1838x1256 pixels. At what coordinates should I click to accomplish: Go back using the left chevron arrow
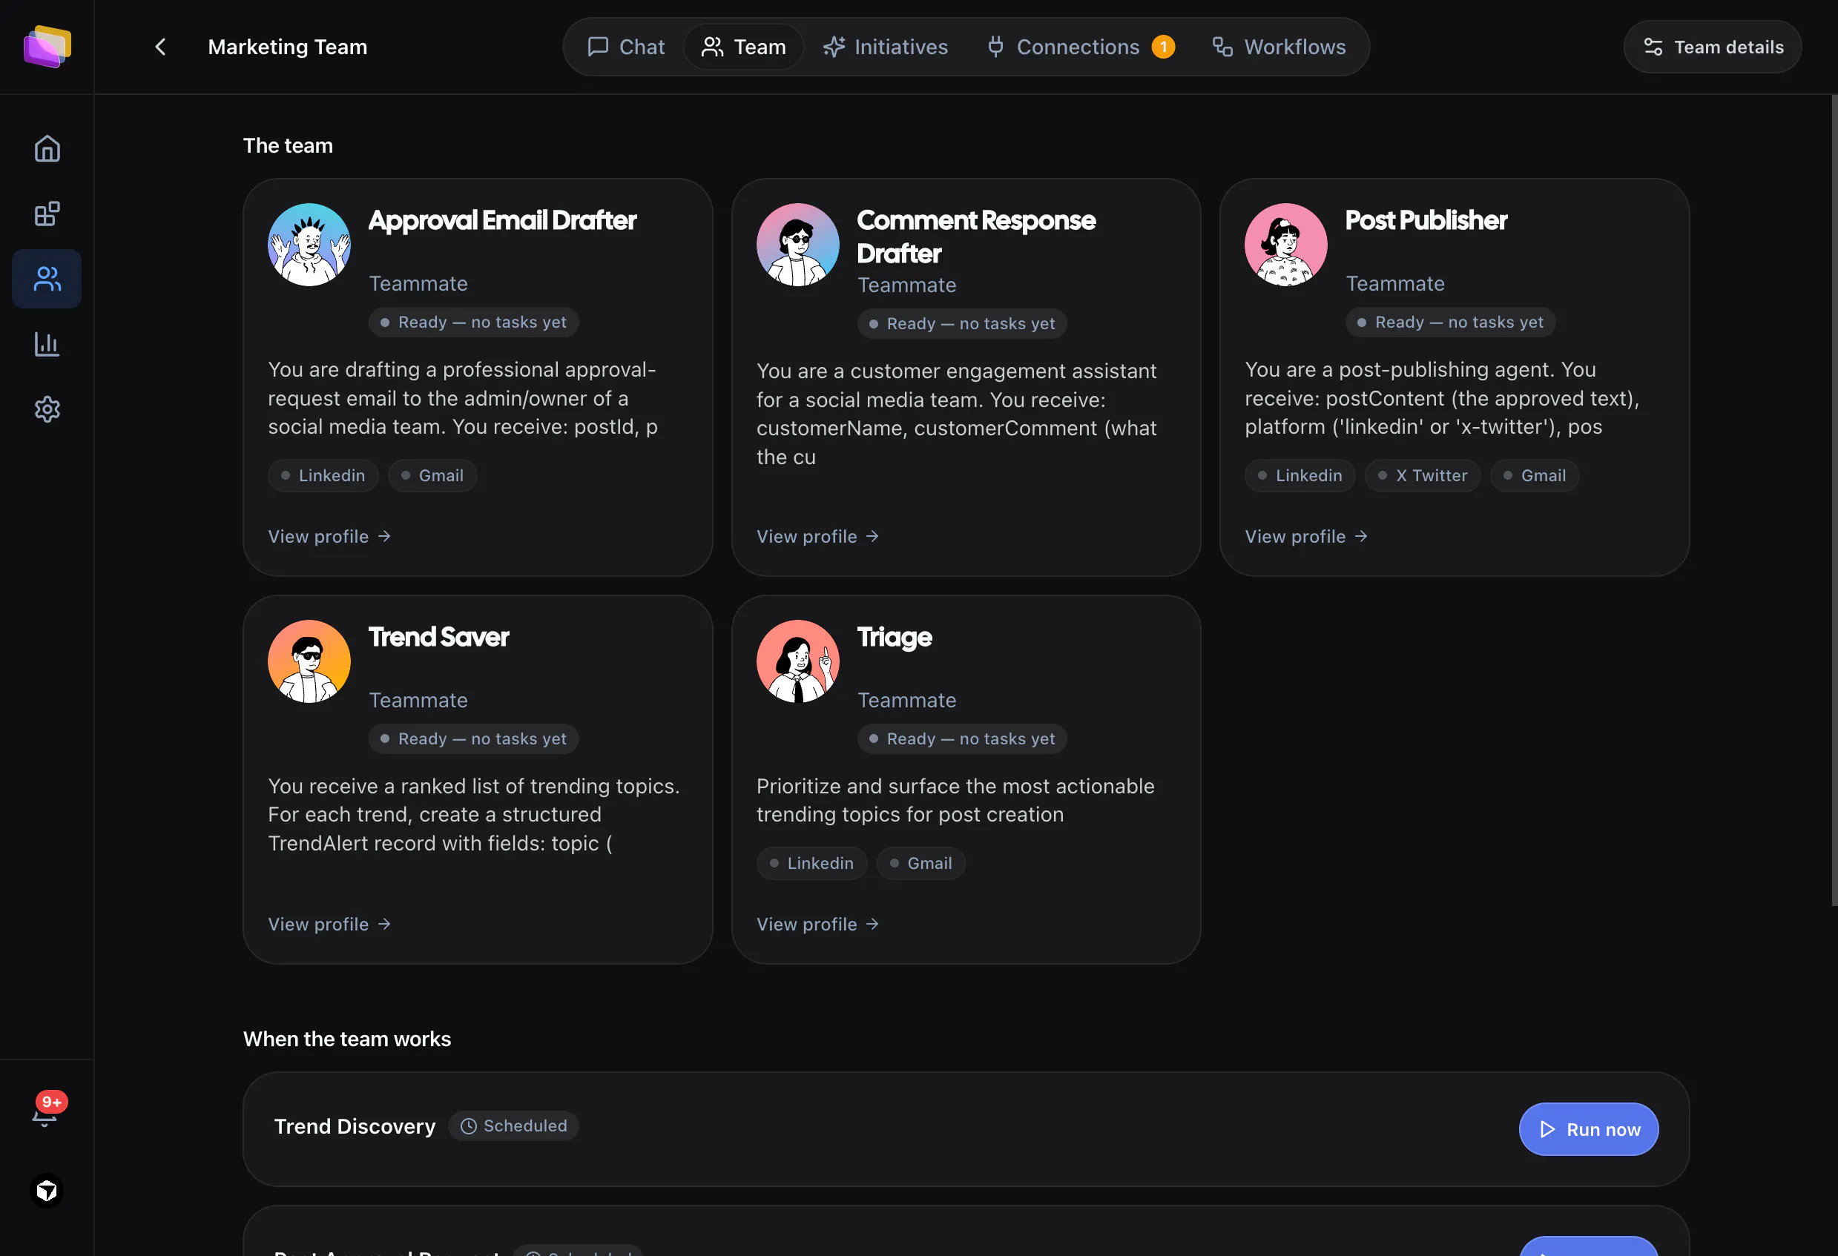160,47
